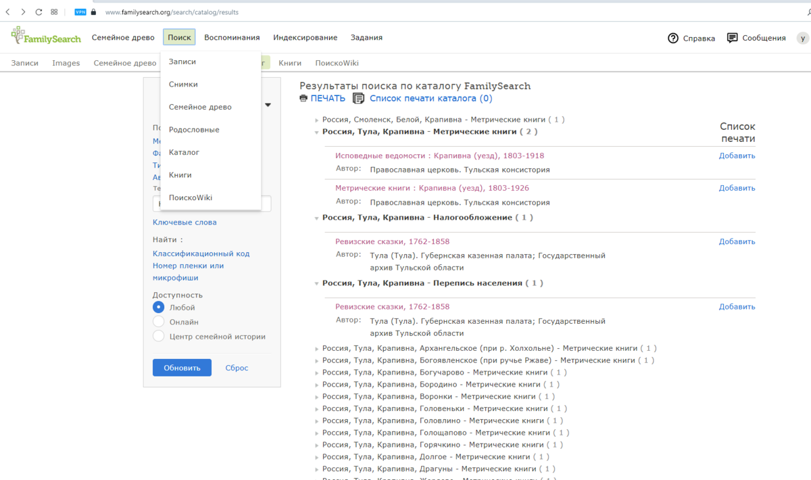Click the Справка help link
This screenshot has height=480, width=811.
coord(699,39)
